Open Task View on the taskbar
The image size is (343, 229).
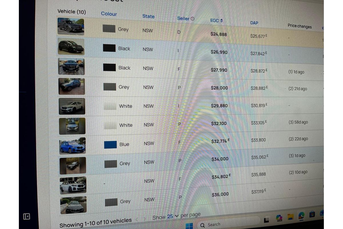(x=266, y=220)
